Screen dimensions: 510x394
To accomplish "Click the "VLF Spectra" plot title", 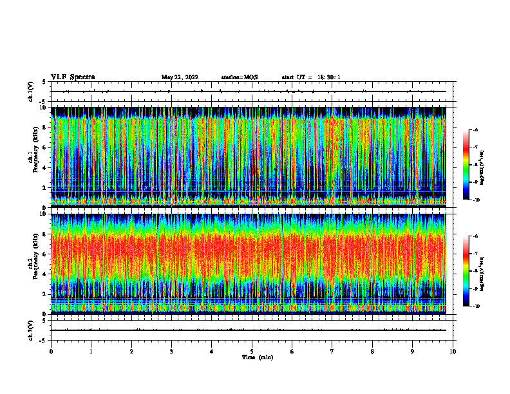I will tap(73, 77).
